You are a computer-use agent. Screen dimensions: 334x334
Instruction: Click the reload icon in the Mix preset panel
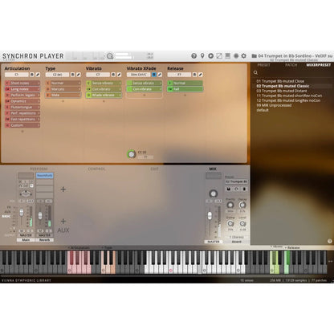point(236,189)
